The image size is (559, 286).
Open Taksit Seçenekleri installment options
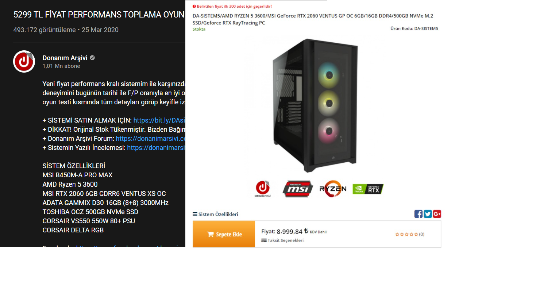coord(282,240)
